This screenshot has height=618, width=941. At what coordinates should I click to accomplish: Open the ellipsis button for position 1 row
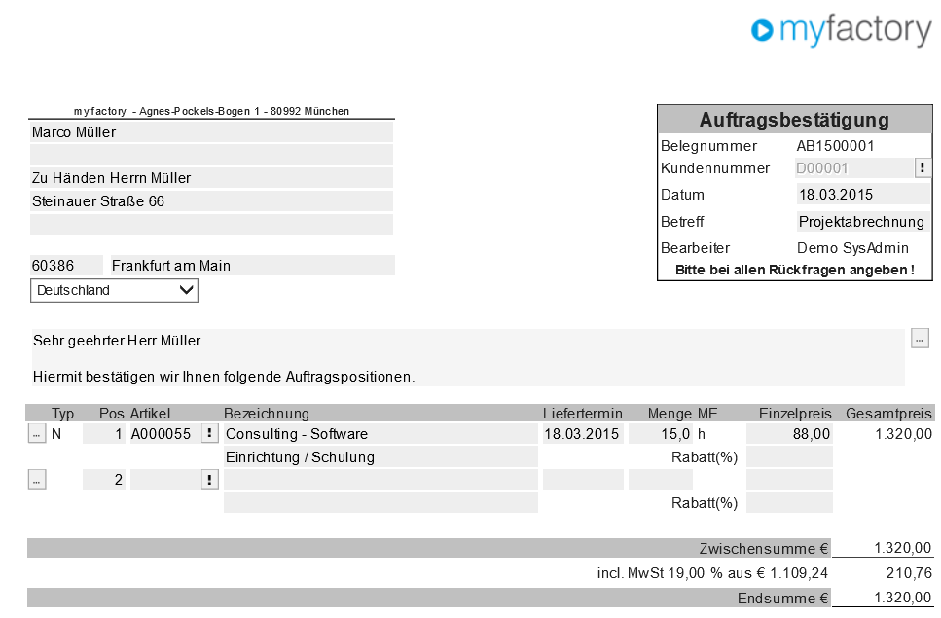[x=37, y=433]
